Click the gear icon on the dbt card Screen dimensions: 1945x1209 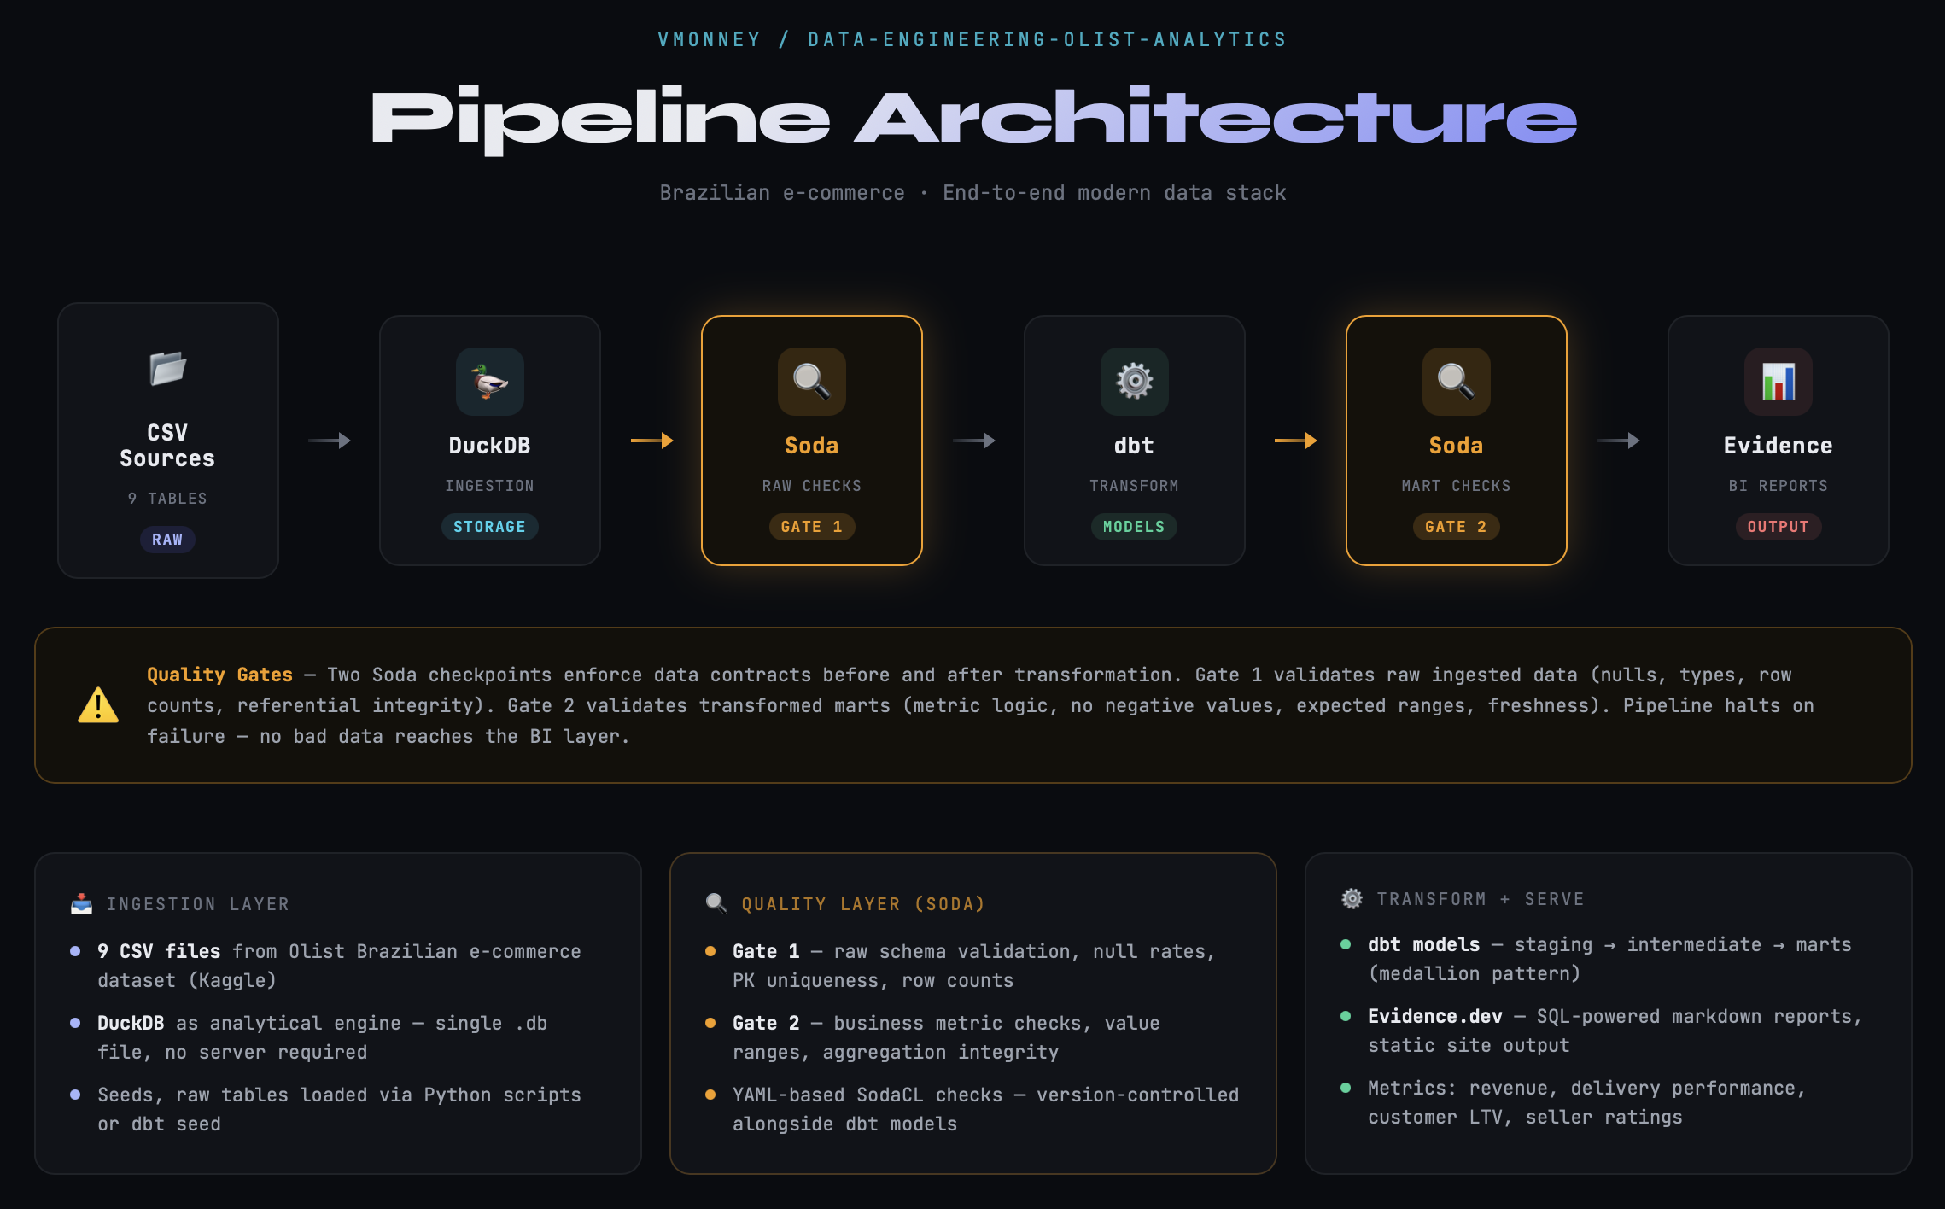(1133, 382)
